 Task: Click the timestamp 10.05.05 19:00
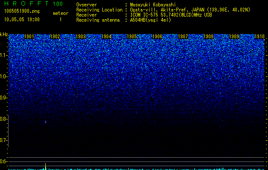[22, 20]
